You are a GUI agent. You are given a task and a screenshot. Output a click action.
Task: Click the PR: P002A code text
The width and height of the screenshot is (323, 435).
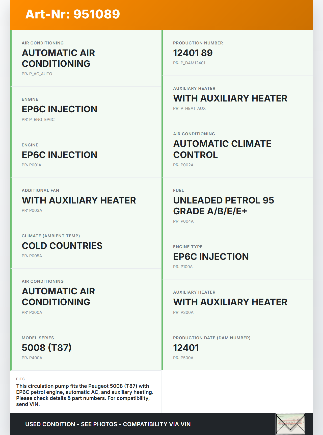coord(183,165)
